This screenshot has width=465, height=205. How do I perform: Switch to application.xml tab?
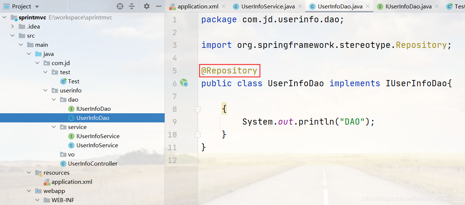click(x=198, y=7)
